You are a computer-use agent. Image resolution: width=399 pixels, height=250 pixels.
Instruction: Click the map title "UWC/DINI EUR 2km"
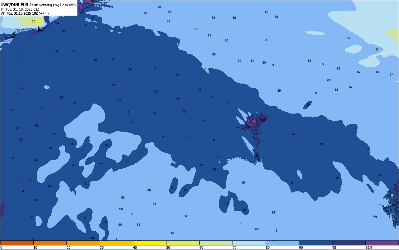(19, 5)
